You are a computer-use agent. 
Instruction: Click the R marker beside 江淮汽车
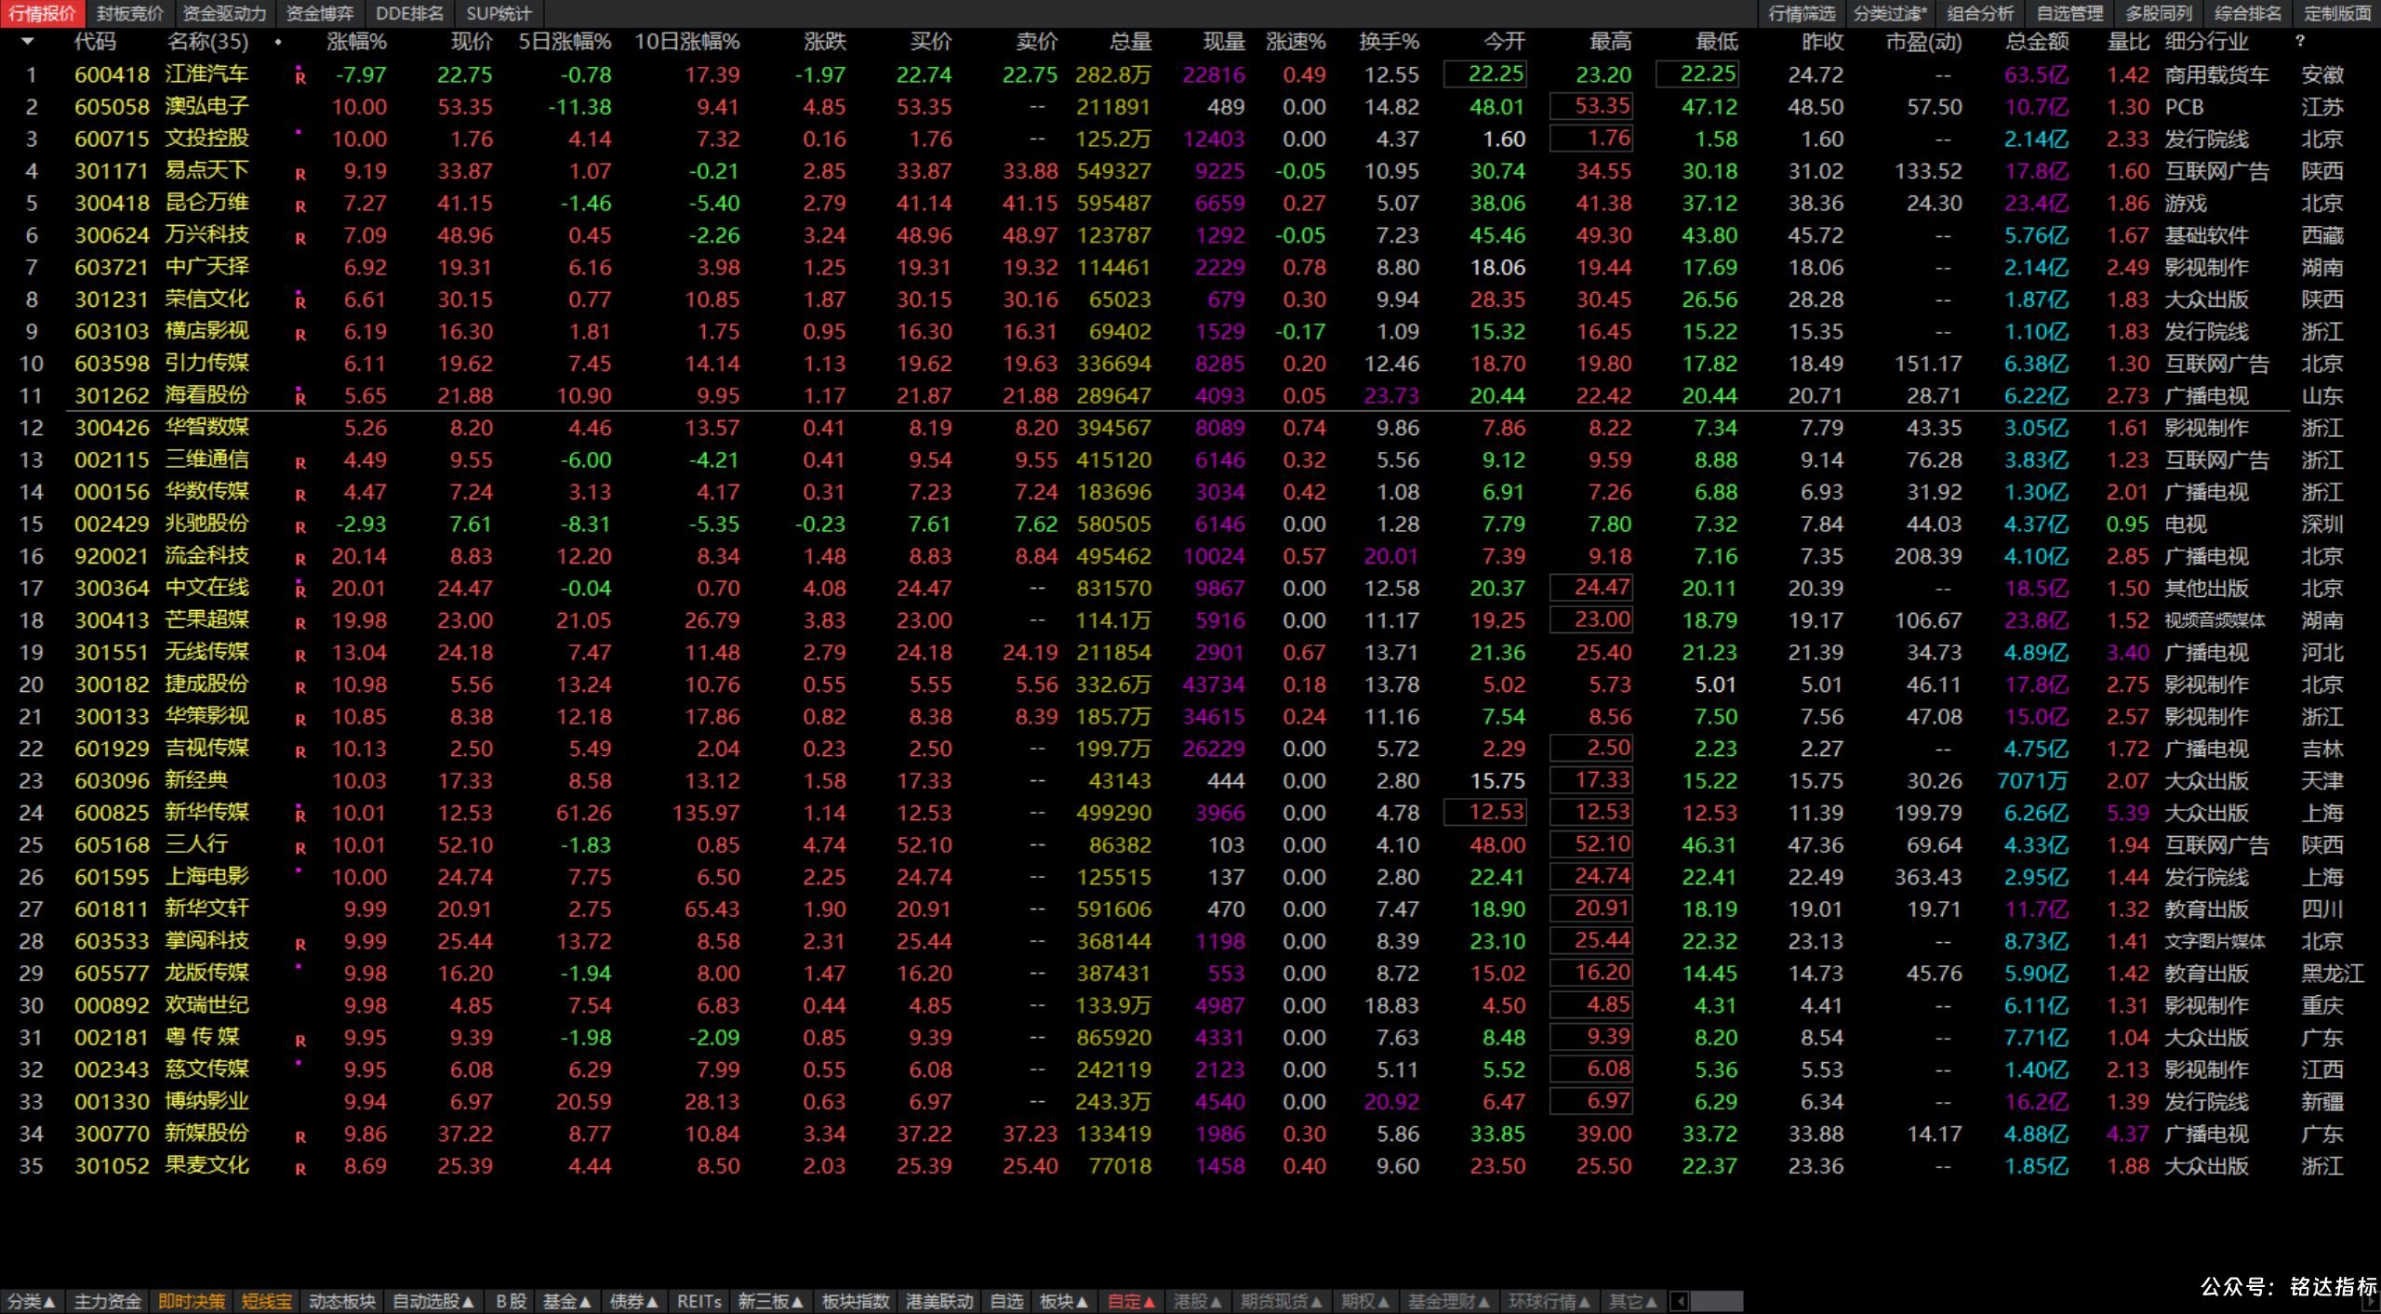point(300,77)
